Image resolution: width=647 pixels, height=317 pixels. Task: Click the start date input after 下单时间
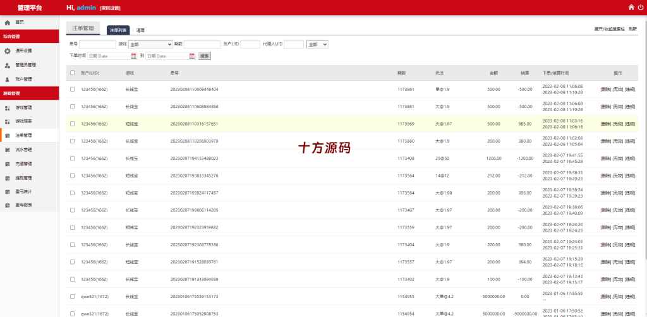click(x=112, y=56)
